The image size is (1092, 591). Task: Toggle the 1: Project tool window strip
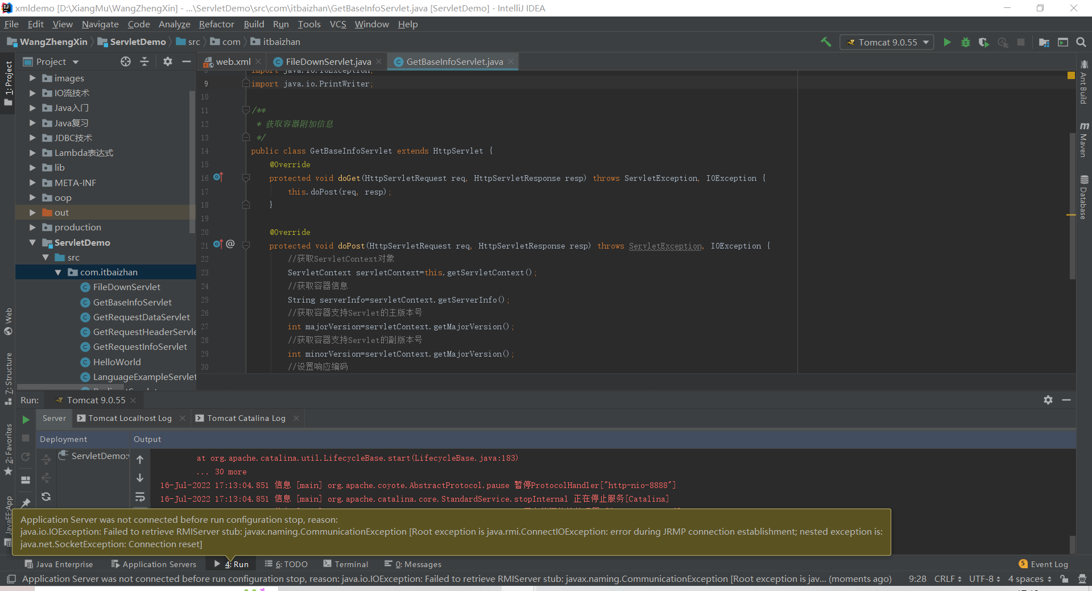pyautogui.click(x=8, y=83)
